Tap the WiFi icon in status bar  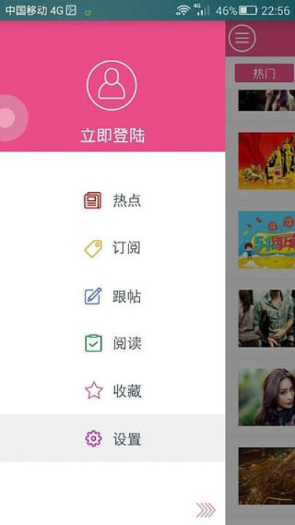click(183, 10)
